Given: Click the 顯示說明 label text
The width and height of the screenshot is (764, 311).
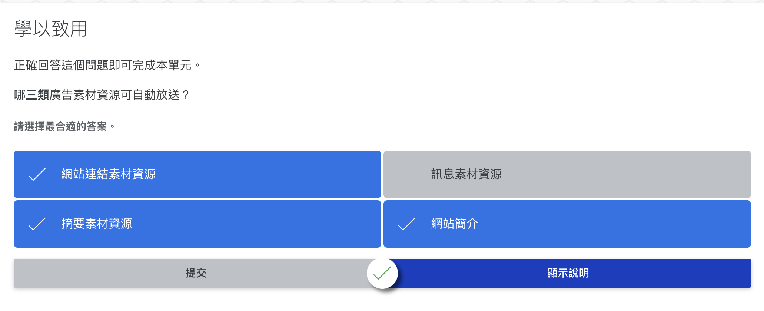Looking at the screenshot, I should [568, 273].
